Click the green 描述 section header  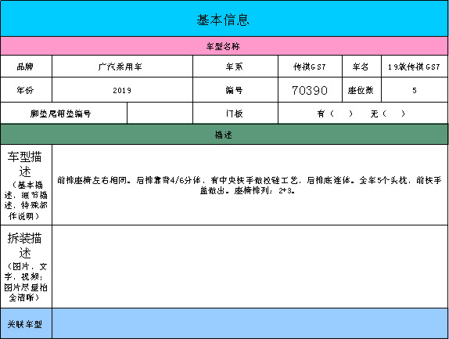[x=224, y=135]
